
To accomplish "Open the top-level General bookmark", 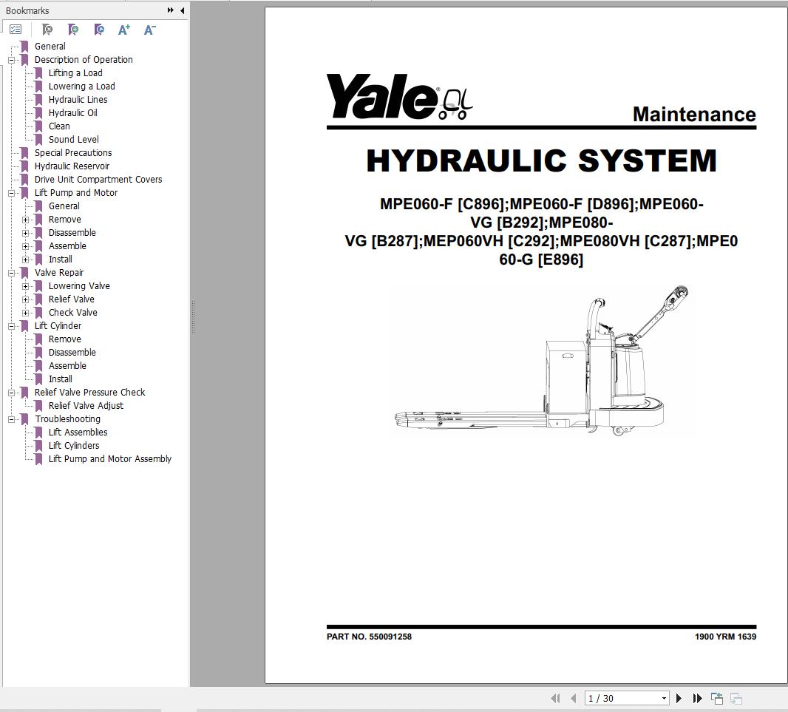I will coord(50,47).
